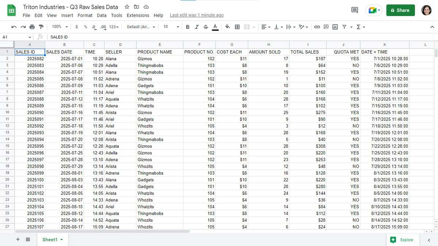
Task: Open the font size dropdown
Action: point(171,27)
